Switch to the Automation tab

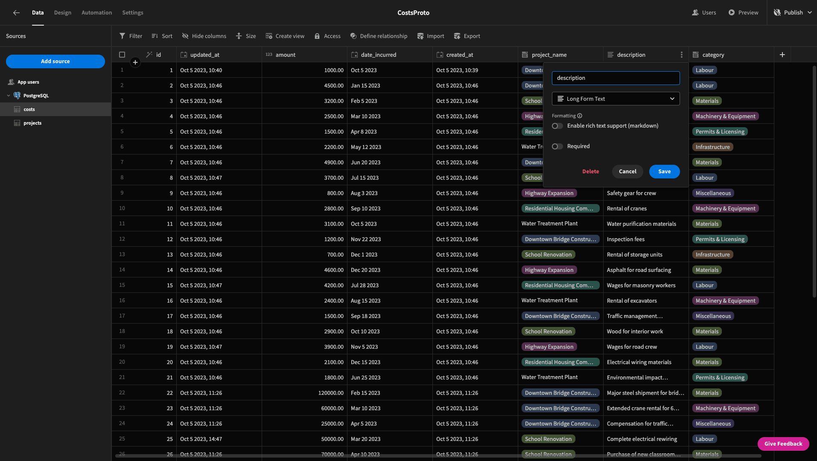click(97, 13)
